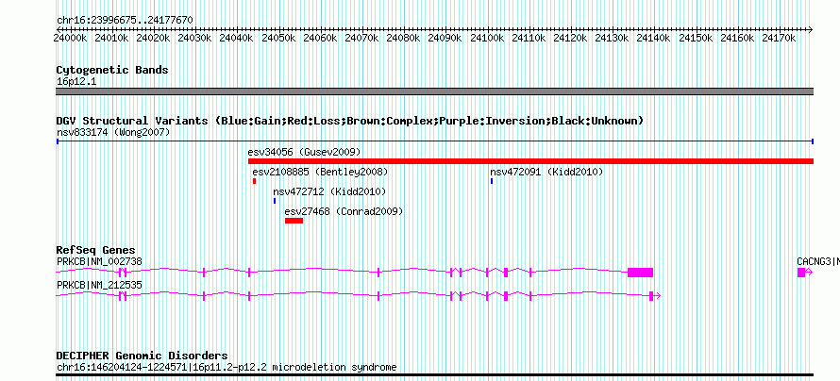Click the blue nsv833174 gain line
The height and width of the screenshot is (381, 840).
(x=434, y=141)
